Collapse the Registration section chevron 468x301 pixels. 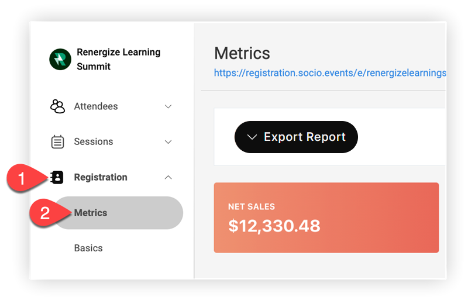click(168, 177)
